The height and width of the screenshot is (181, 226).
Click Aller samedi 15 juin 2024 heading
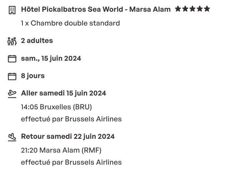64,93
